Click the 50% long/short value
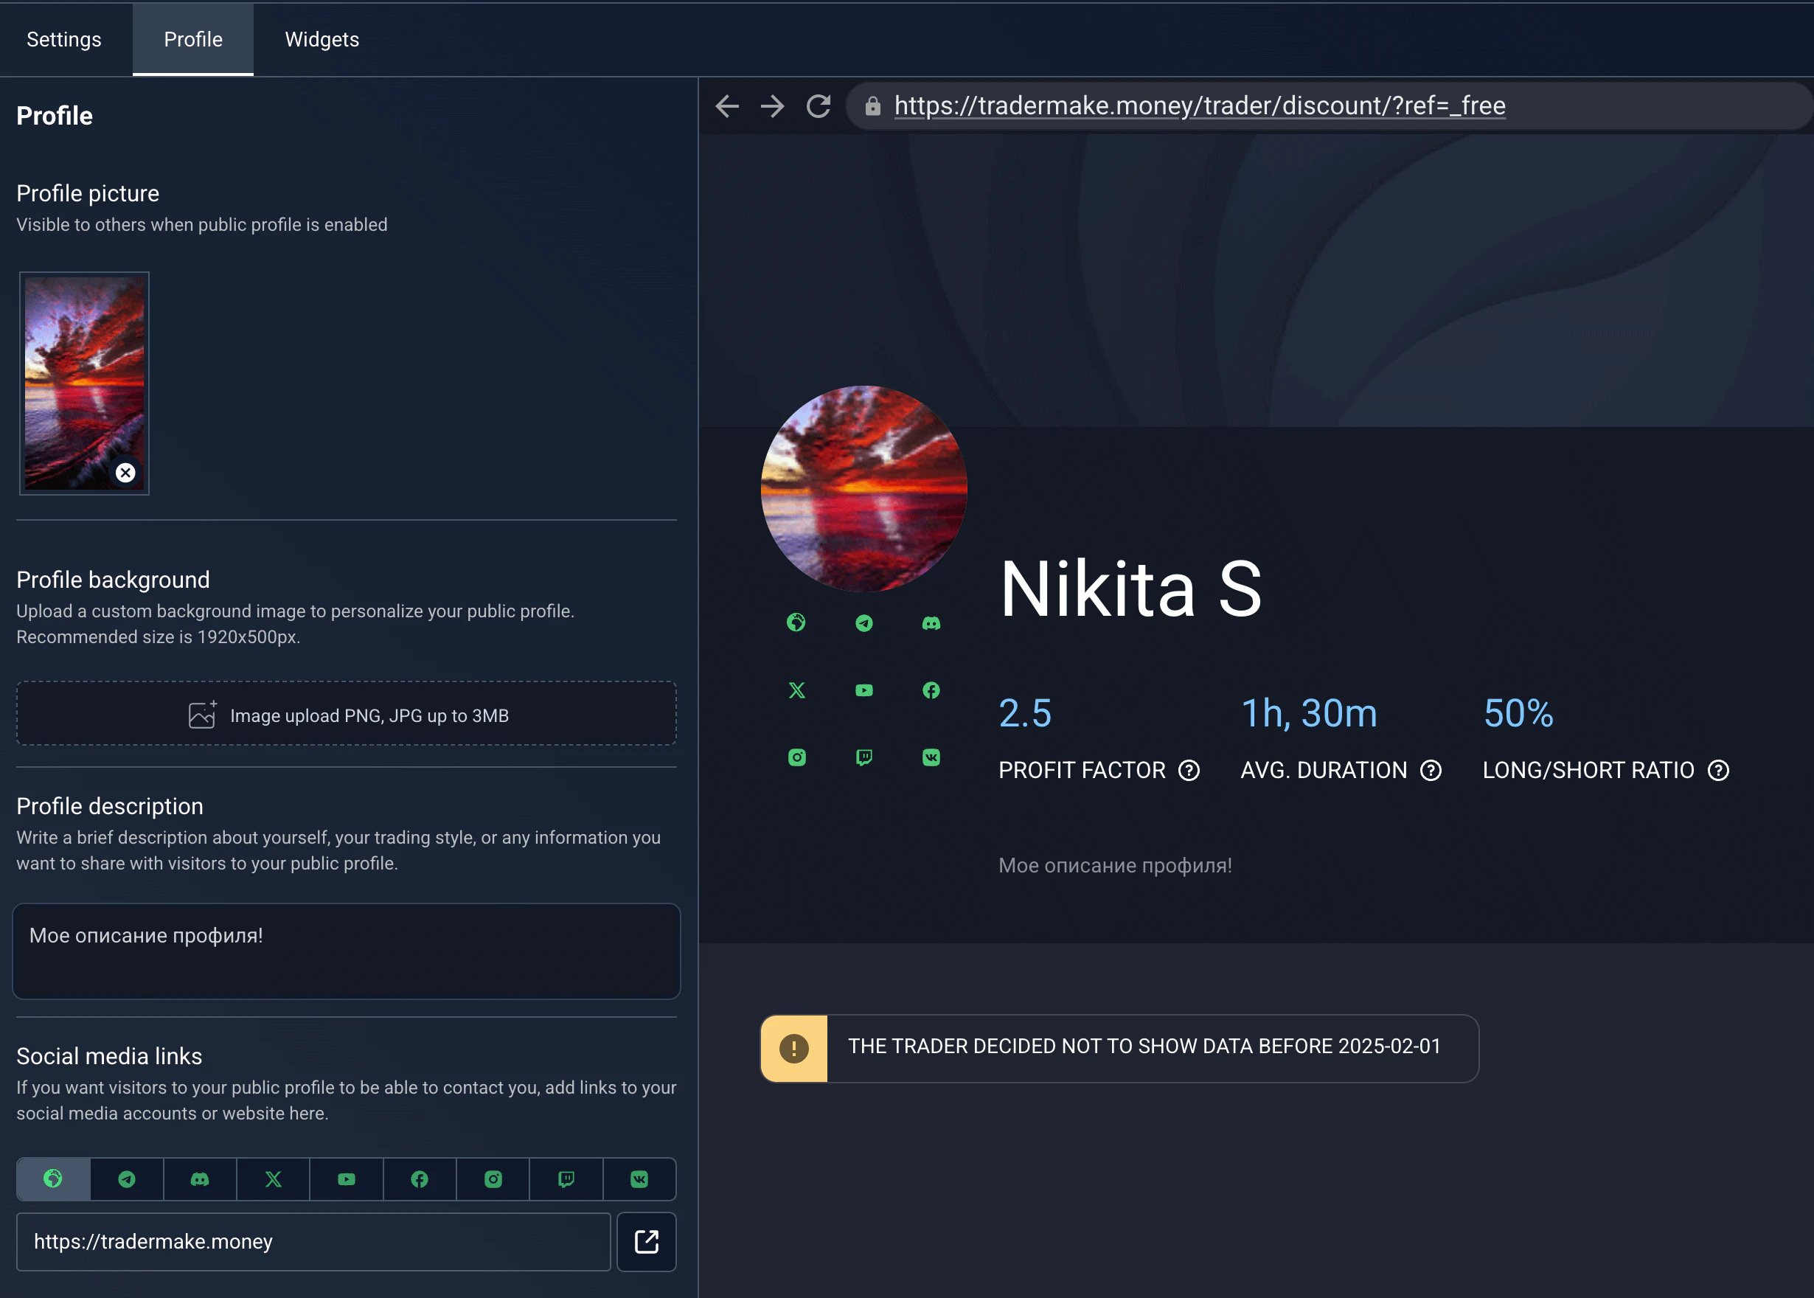This screenshot has height=1298, width=1814. pyautogui.click(x=1518, y=713)
